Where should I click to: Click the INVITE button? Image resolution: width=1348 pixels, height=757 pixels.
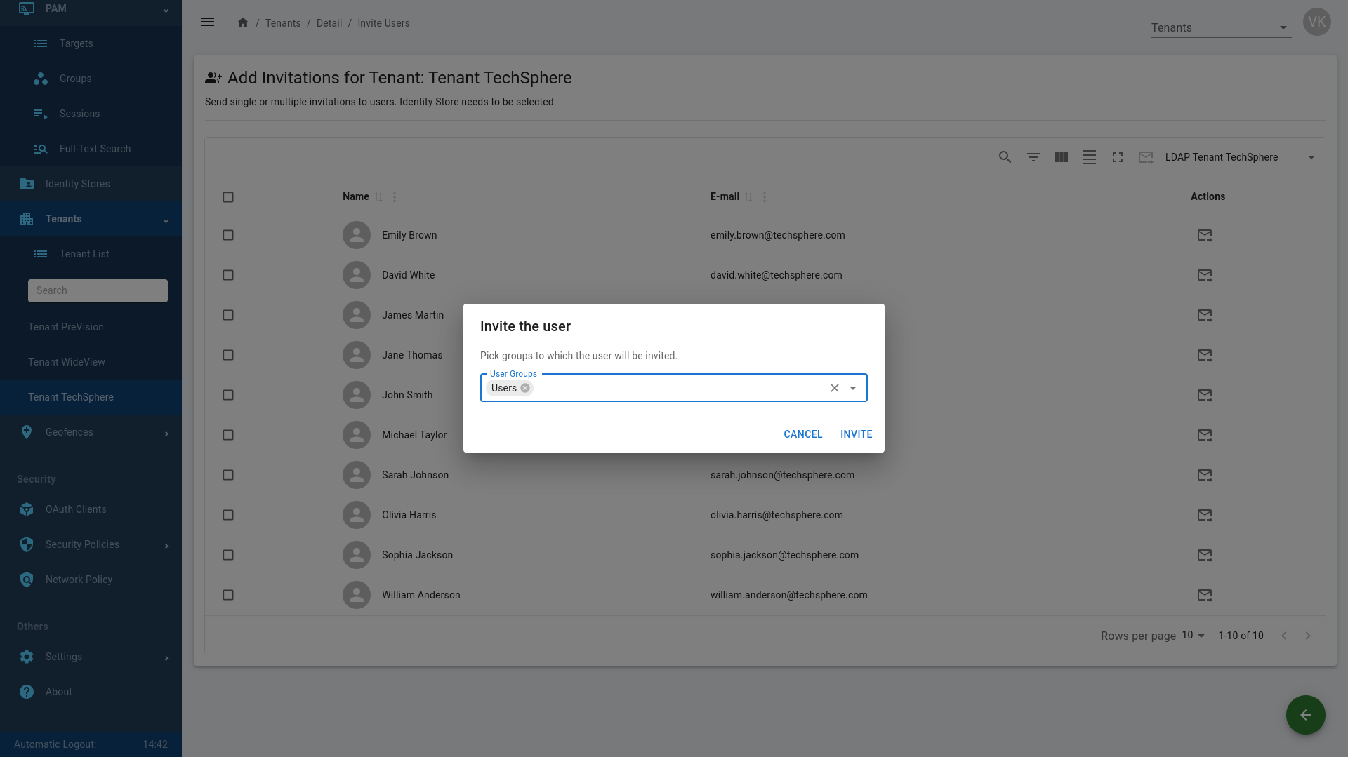[x=856, y=434]
